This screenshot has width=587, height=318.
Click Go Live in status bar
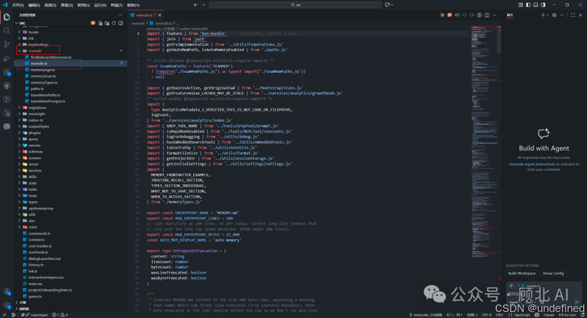(x=567, y=315)
